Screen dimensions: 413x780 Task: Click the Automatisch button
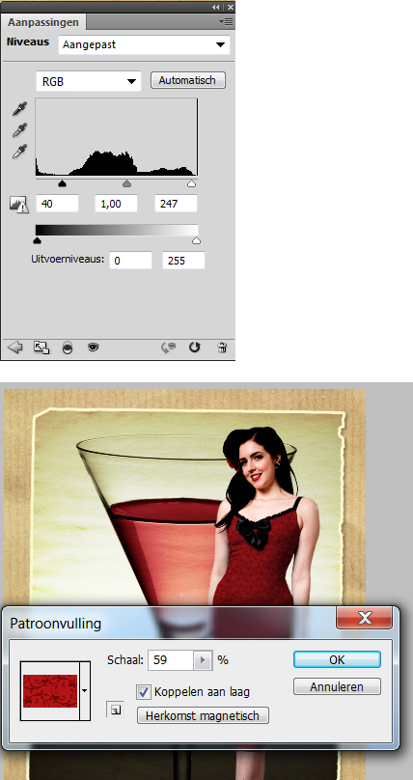coord(188,80)
